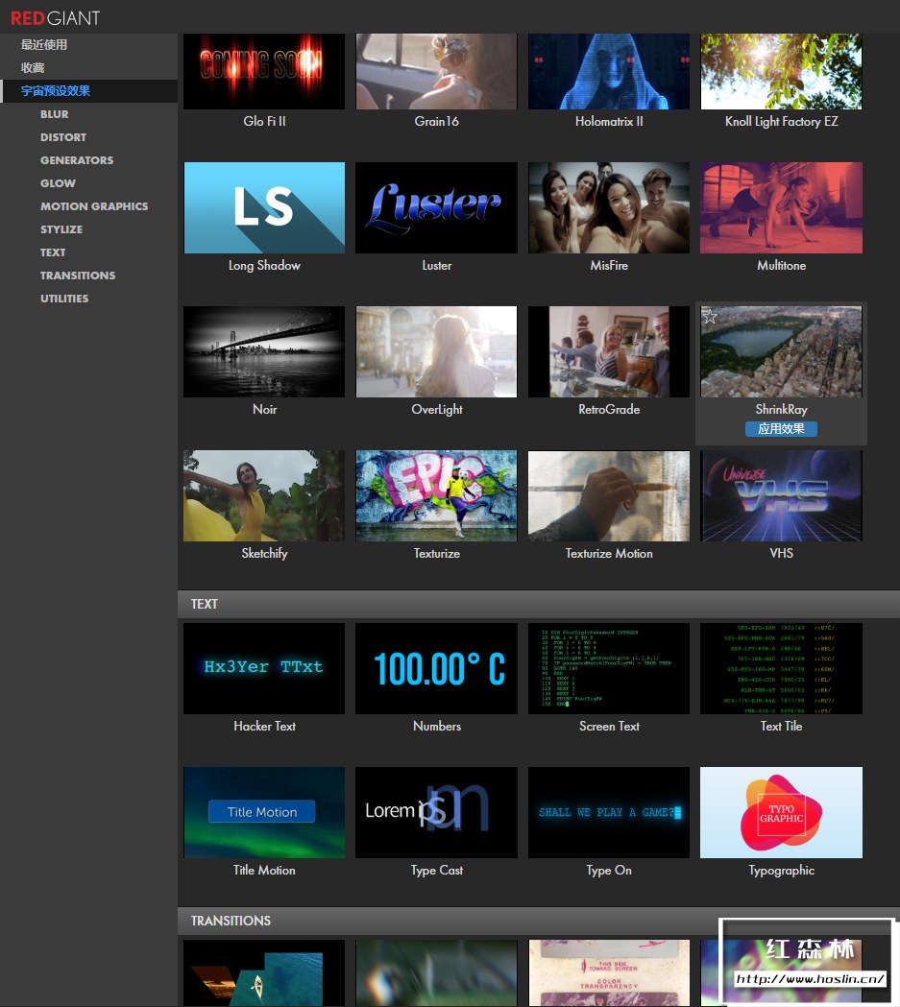The height and width of the screenshot is (1007, 900).
Task: Choose the Hacker Text effect thumbnail
Action: 264,668
